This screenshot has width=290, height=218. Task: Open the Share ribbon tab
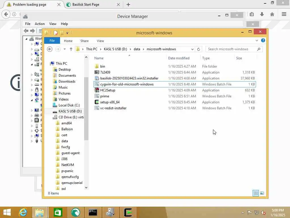click(84, 41)
